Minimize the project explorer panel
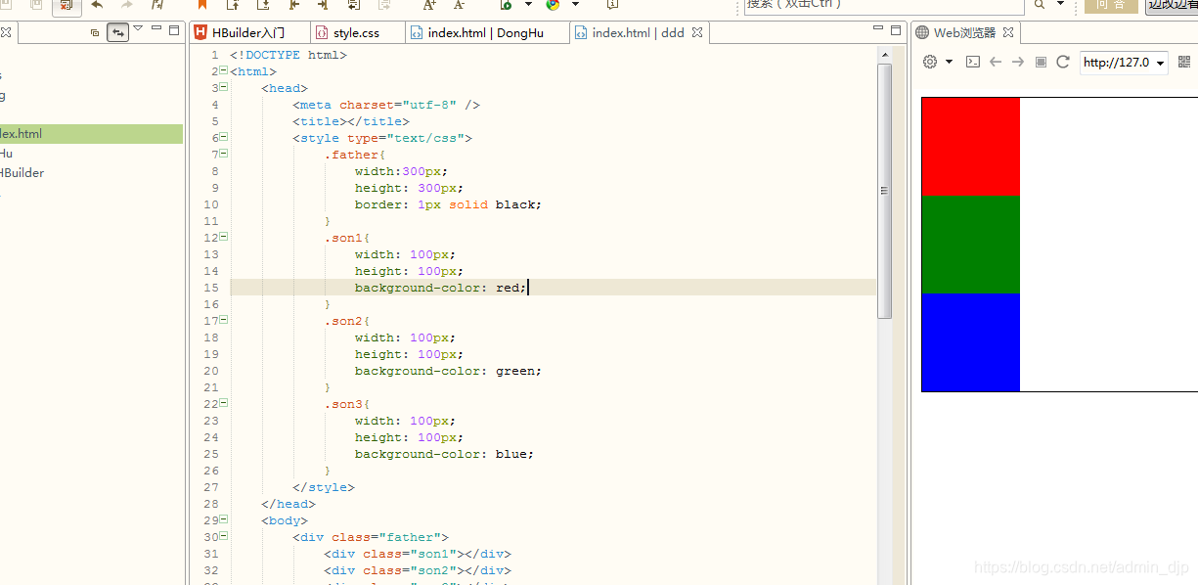Screen dimensions: 1198x585 pyautogui.click(x=156, y=29)
